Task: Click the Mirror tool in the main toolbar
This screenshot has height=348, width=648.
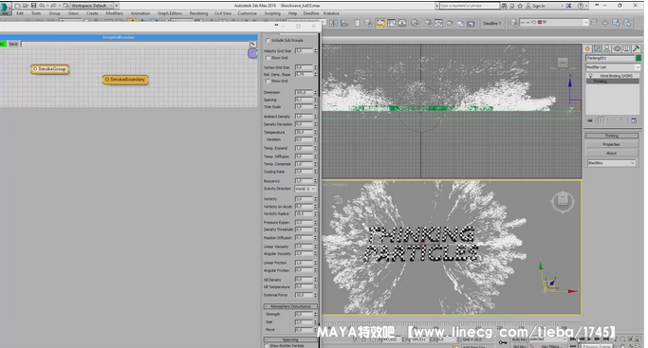Action: click(334, 23)
